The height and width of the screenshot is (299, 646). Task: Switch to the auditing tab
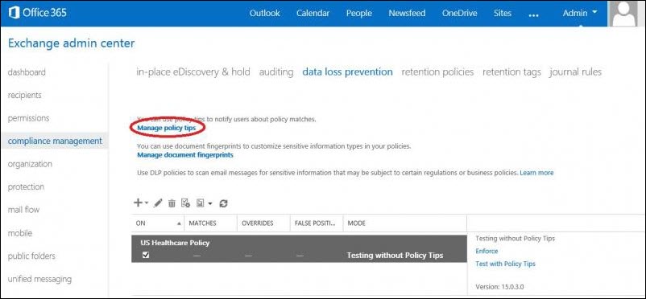point(276,72)
